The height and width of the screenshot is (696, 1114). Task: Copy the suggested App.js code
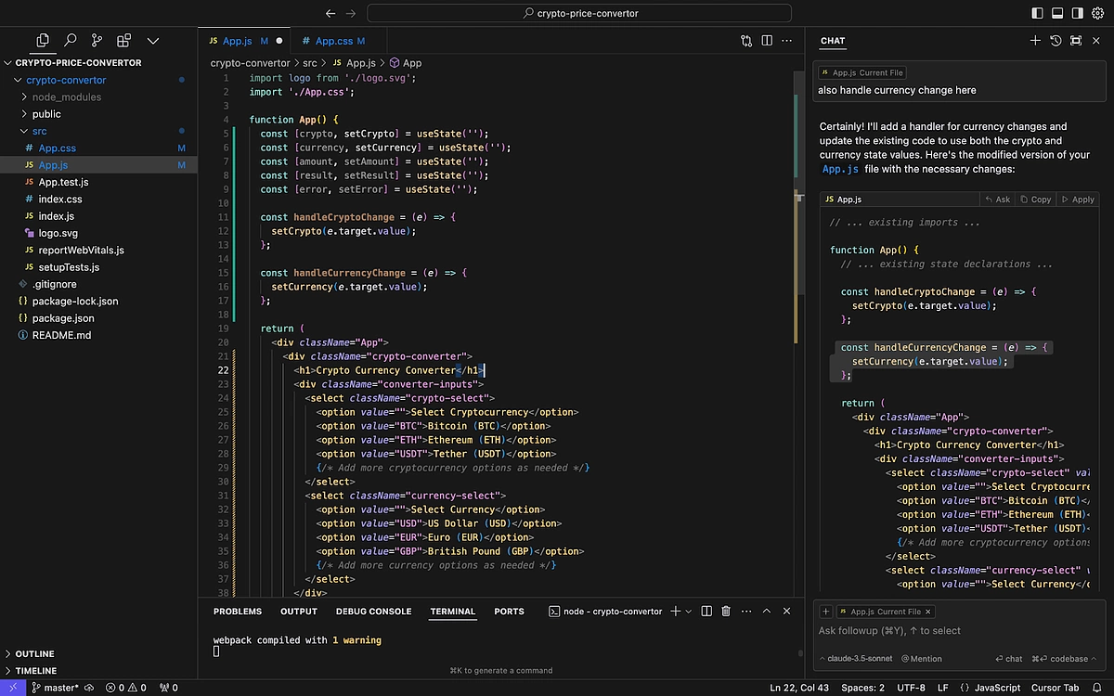click(x=1036, y=200)
